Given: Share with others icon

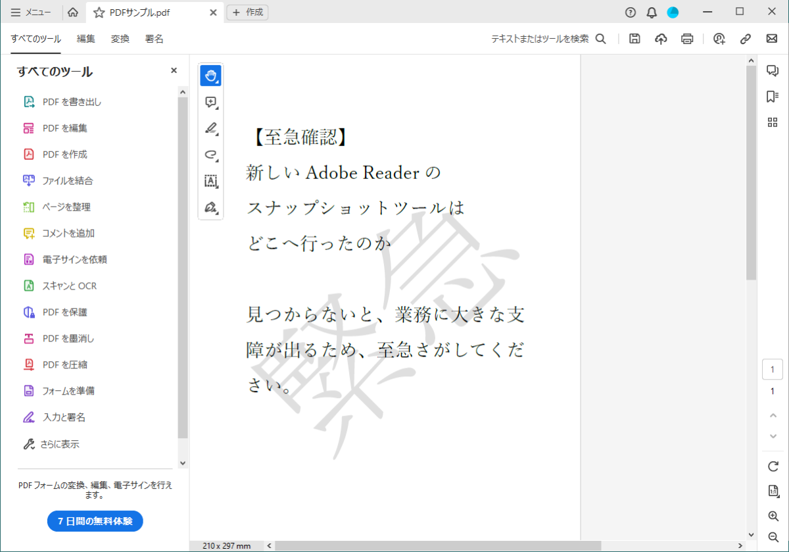Looking at the screenshot, I should [719, 39].
